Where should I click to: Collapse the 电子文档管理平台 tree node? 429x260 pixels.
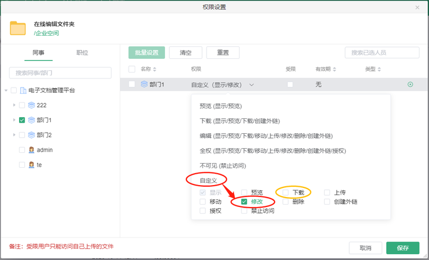6,90
